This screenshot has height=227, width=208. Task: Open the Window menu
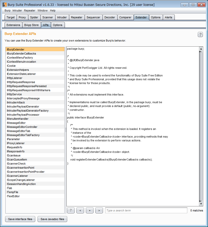42,10
